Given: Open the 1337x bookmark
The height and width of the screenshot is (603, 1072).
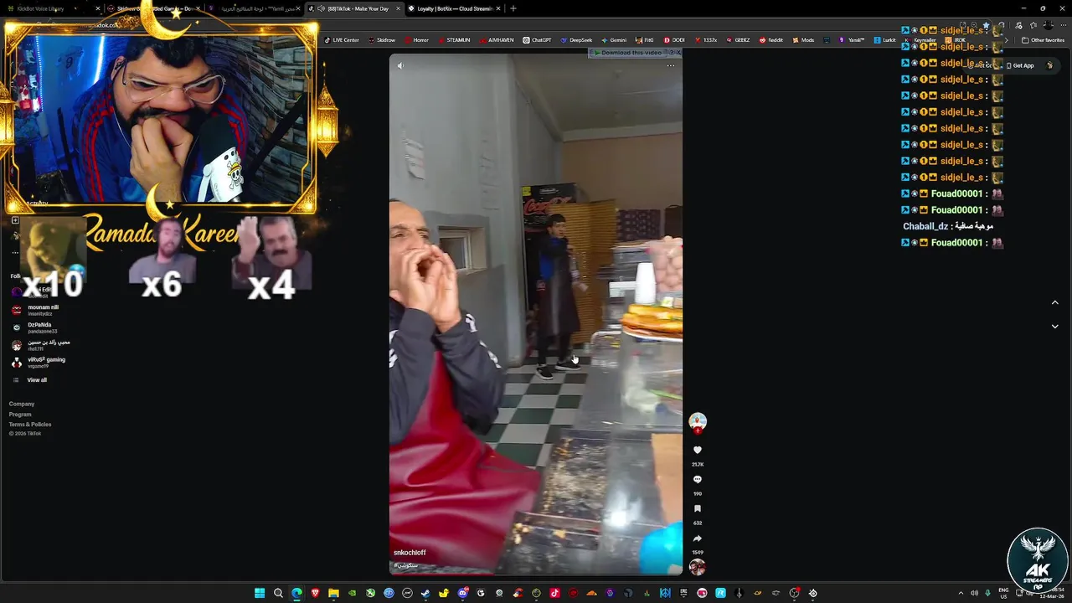Looking at the screenshot, I should click(705, 40).
